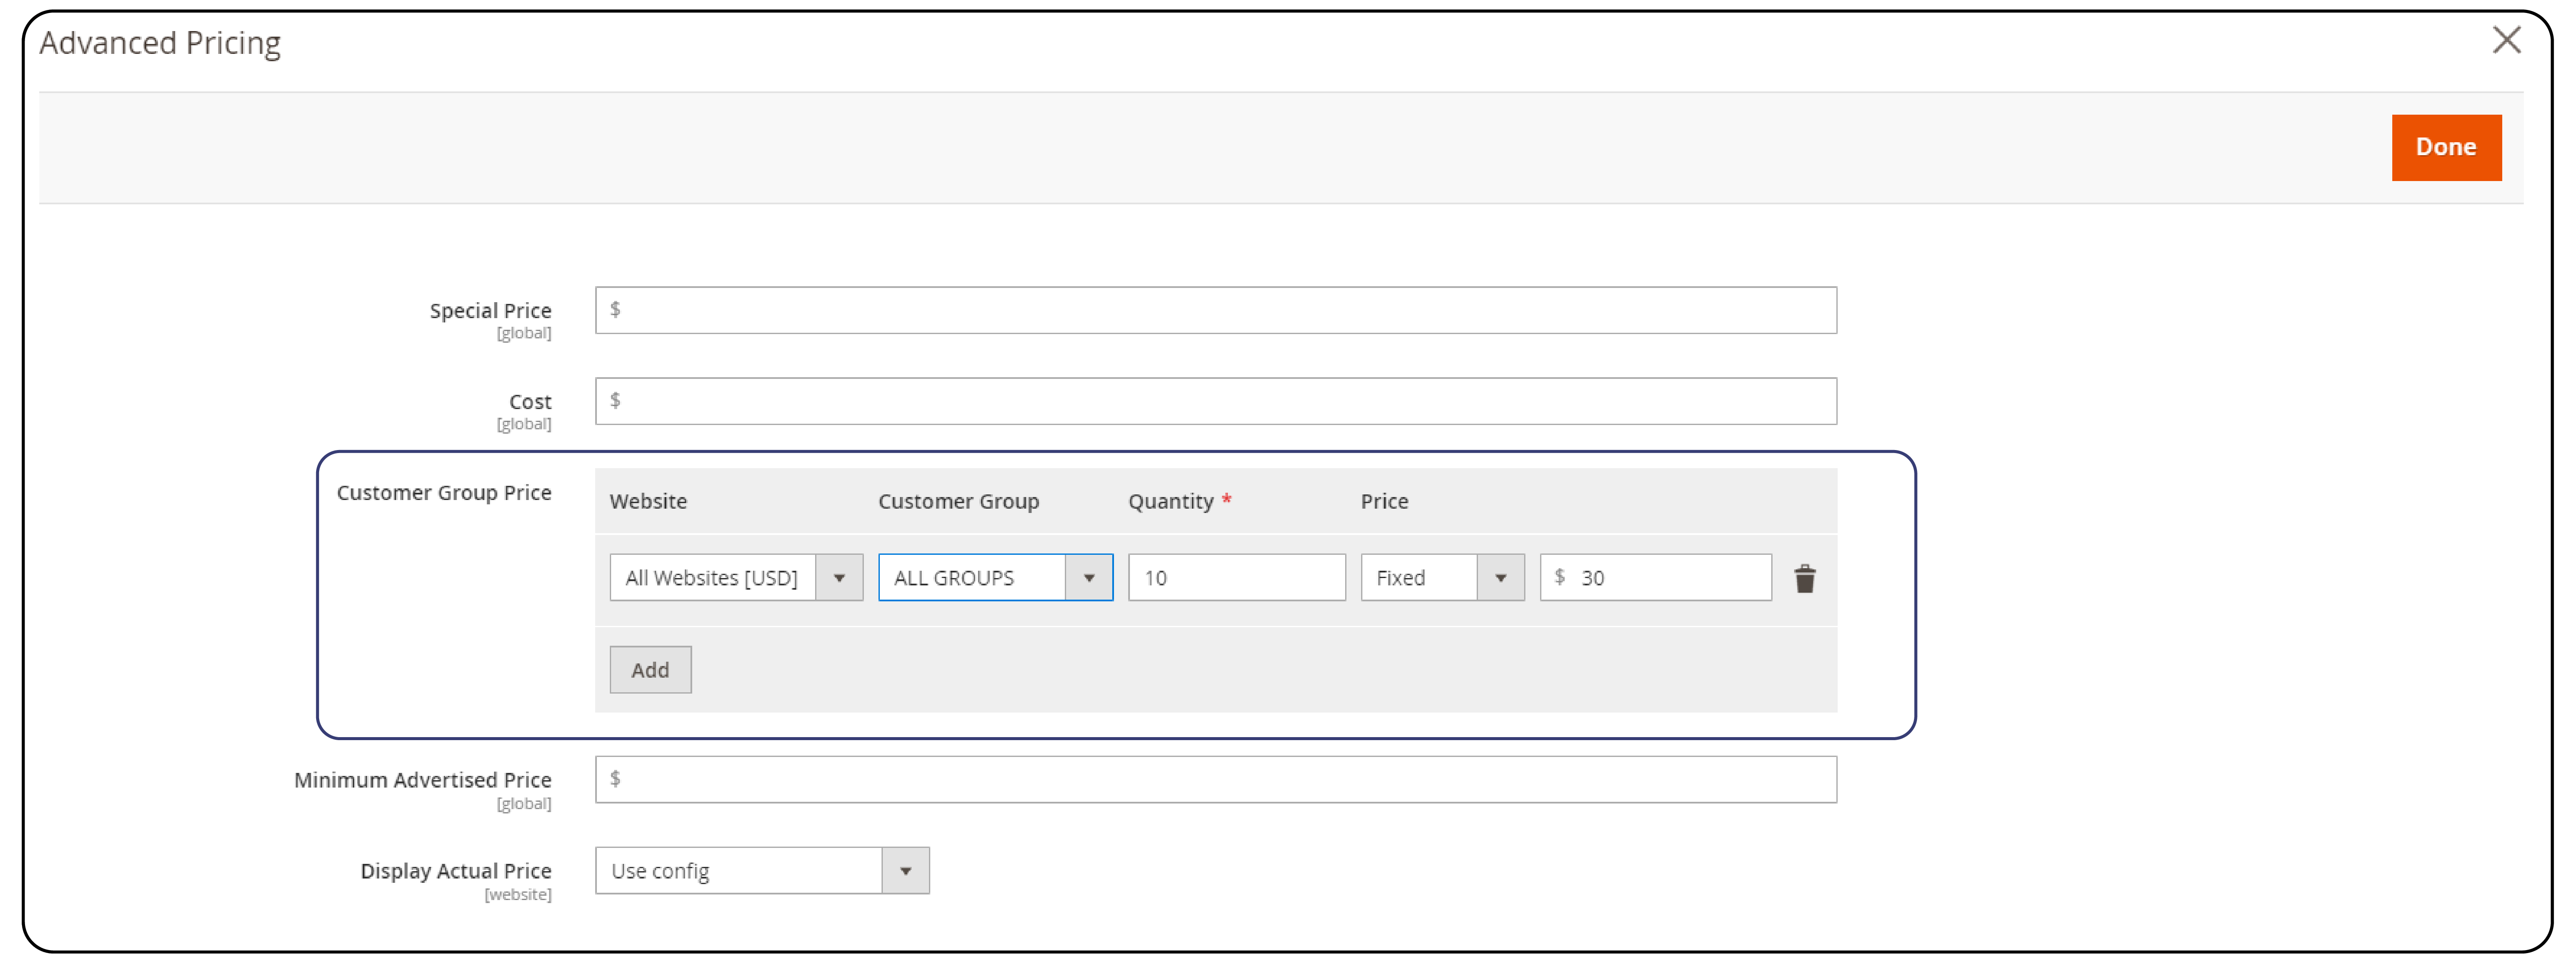Open the ALL GROUPS customer group dropdown
The width and height of the screenshot is (2576, 963).
point(995,578)
